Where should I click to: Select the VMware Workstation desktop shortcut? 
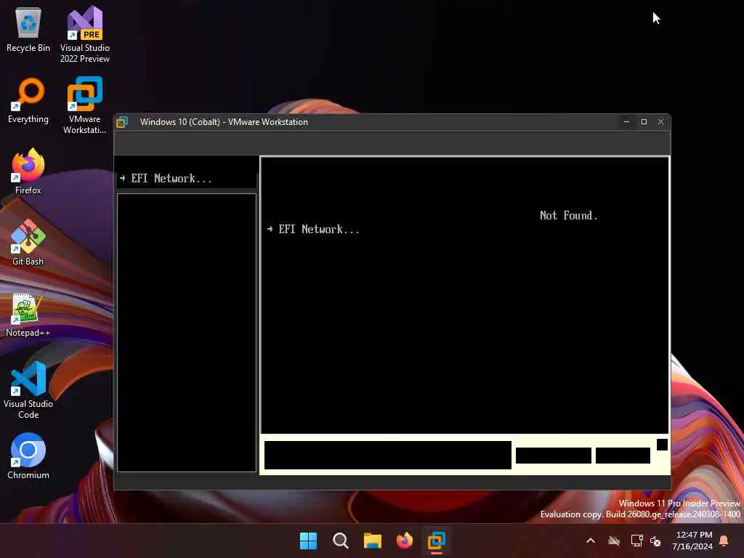[85, 106]
